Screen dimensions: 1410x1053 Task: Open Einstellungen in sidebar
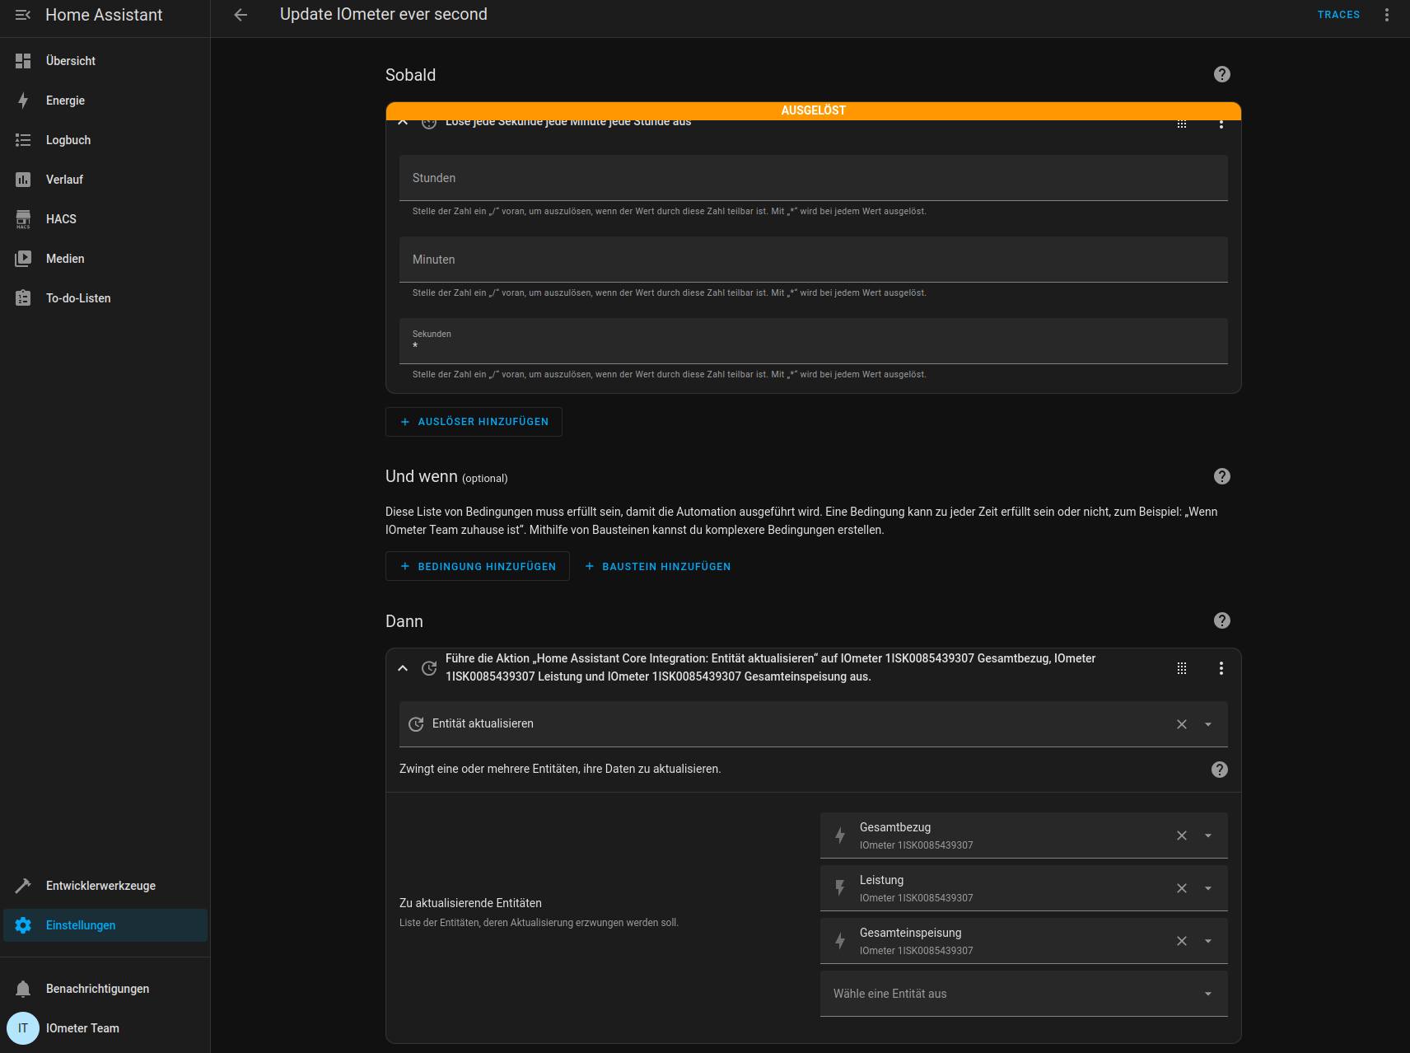point(105,925)
